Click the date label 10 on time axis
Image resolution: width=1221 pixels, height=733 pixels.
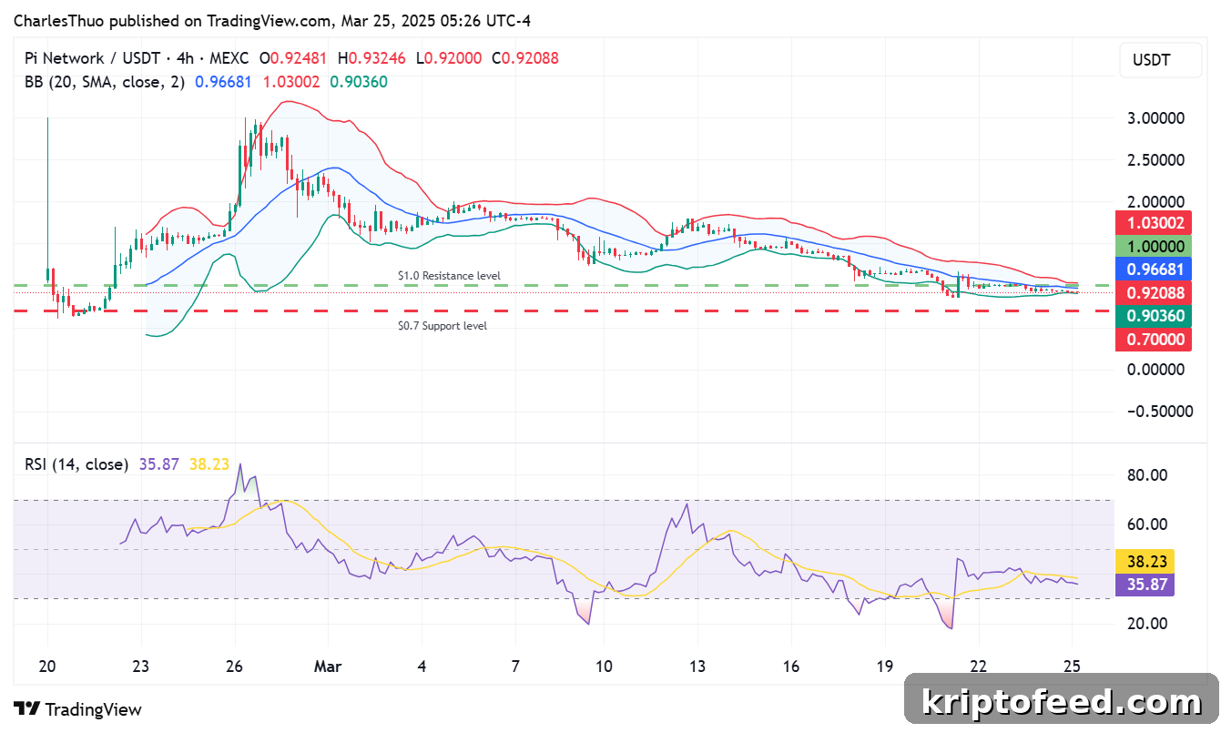point(604,667)
